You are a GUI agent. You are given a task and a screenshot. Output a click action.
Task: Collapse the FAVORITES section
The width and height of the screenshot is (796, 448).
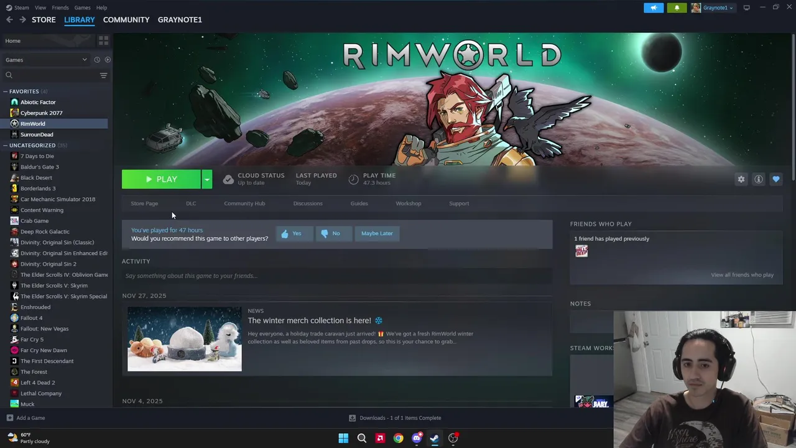point(6,91)
